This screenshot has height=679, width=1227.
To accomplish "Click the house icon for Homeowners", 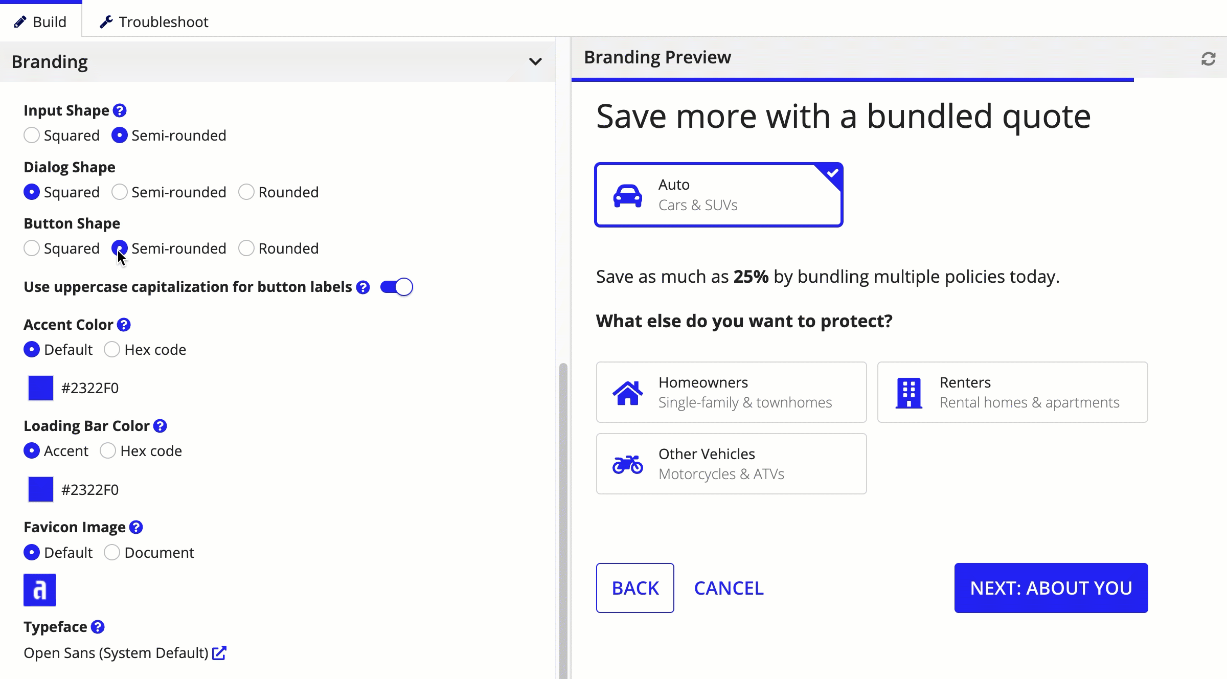I will pos(628,393).
